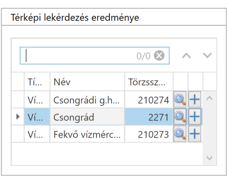
Task: Click the row indicator arrow of Csongrád row
Action: click(18, 117)
